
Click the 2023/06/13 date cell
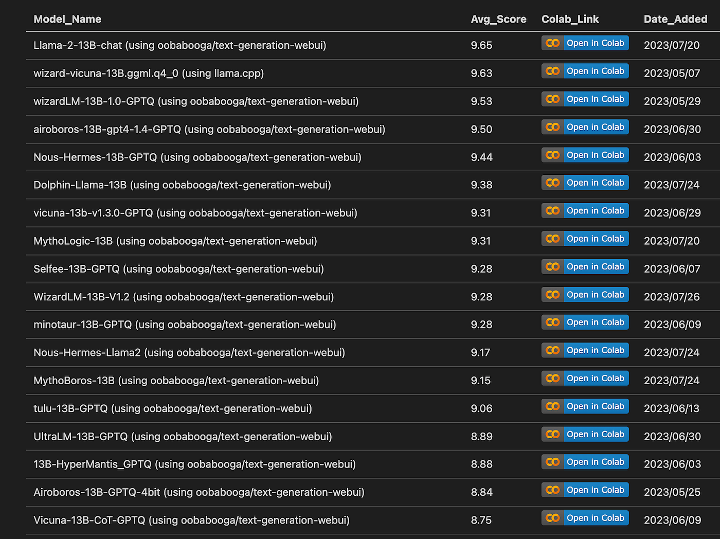tap(672, 408)
